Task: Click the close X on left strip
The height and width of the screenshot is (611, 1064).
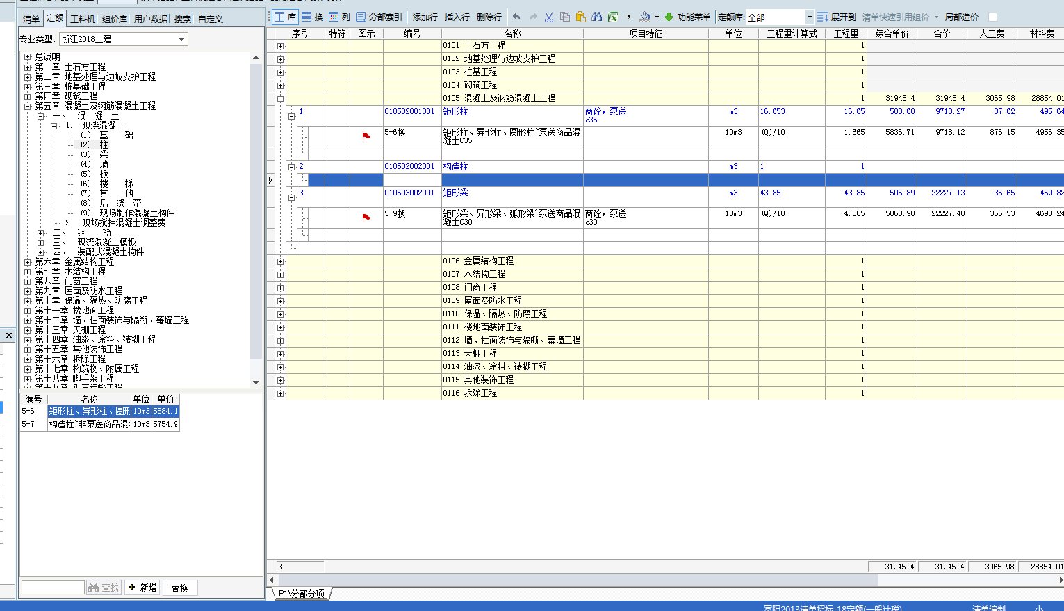Action: click(x=9, y=336)
